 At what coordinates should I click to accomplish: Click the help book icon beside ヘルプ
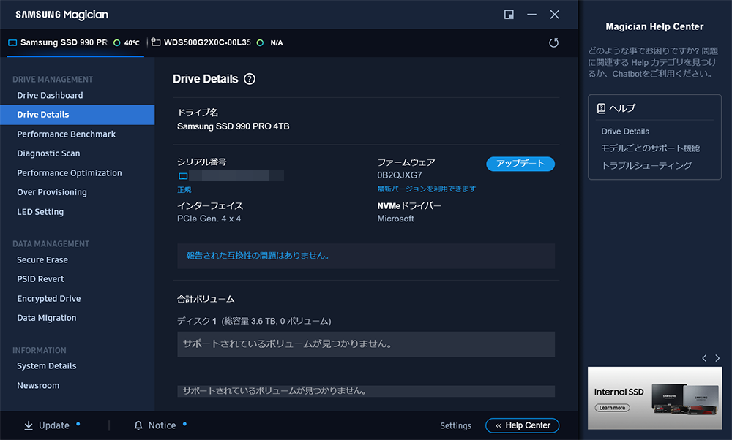tap(601, 108)
